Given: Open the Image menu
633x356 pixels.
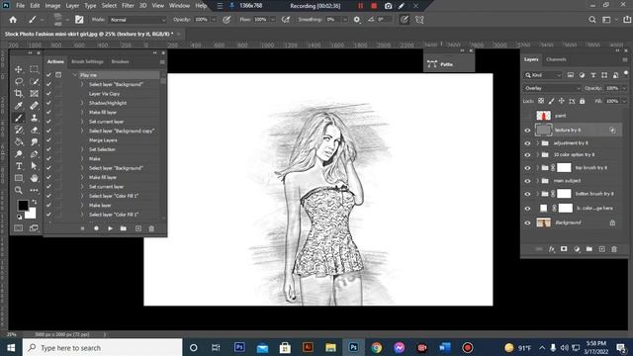Looking at the screenshot, I should [x=52, y=6].
